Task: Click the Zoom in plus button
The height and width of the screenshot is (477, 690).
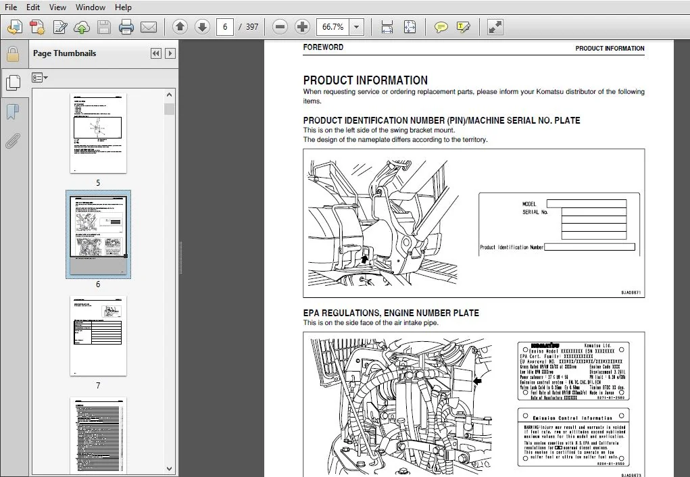Action: tap(302, 27)
